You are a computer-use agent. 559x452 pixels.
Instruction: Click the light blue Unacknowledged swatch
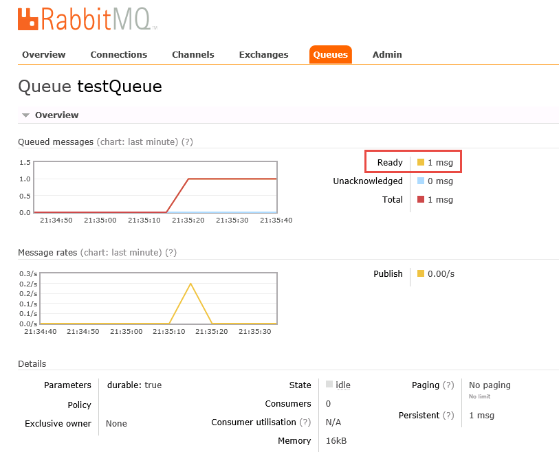click(421, 181)
